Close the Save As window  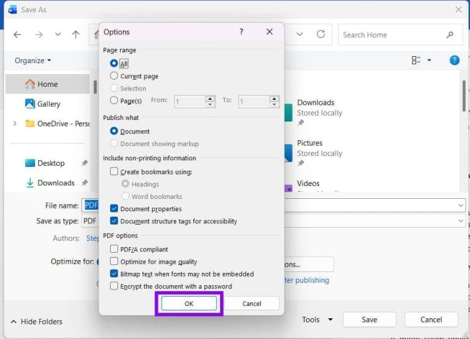(x=458, y=10)
